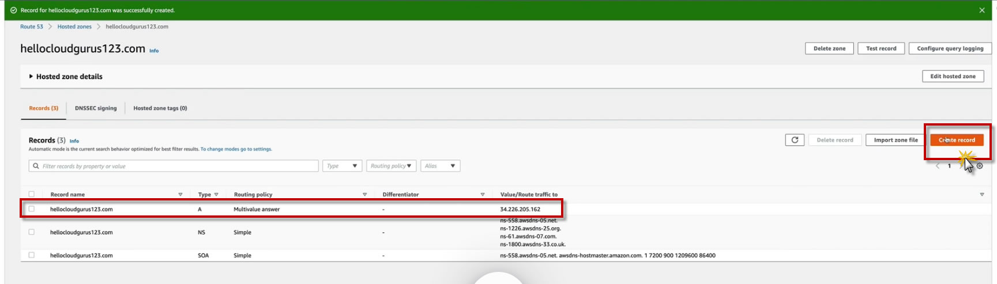The width and height of the screenshot is (997, 284).
Task: Click record name in the A record row
Action: click(x=81, y=209)
